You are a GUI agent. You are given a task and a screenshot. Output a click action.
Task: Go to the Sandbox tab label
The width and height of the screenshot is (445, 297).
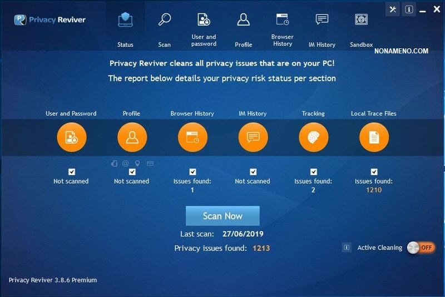pyautogui.click(x=361, y=45)
